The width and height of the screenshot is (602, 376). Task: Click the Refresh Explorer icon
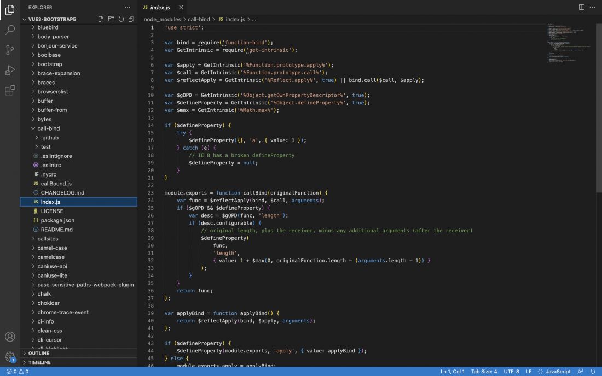[x=121, y=19]
